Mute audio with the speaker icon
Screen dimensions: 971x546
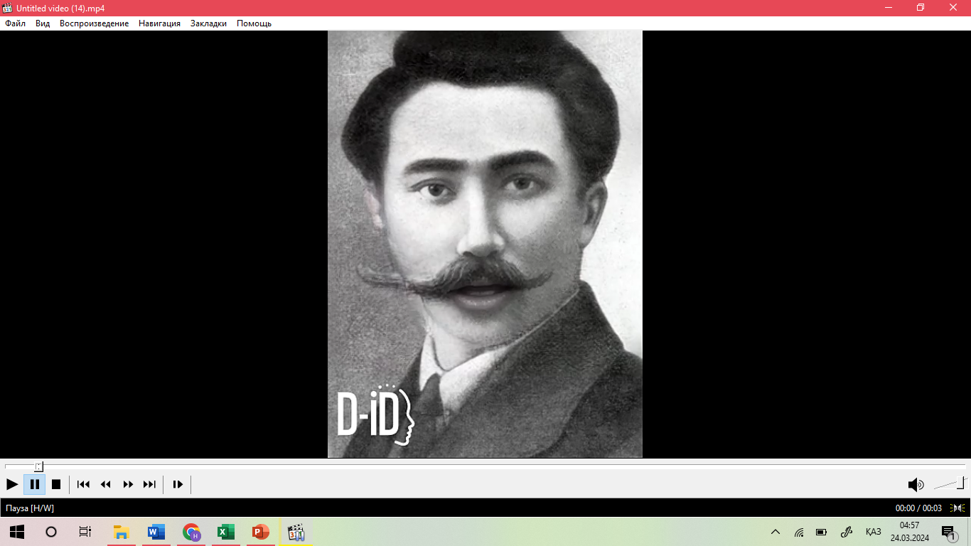pos(915,485)
